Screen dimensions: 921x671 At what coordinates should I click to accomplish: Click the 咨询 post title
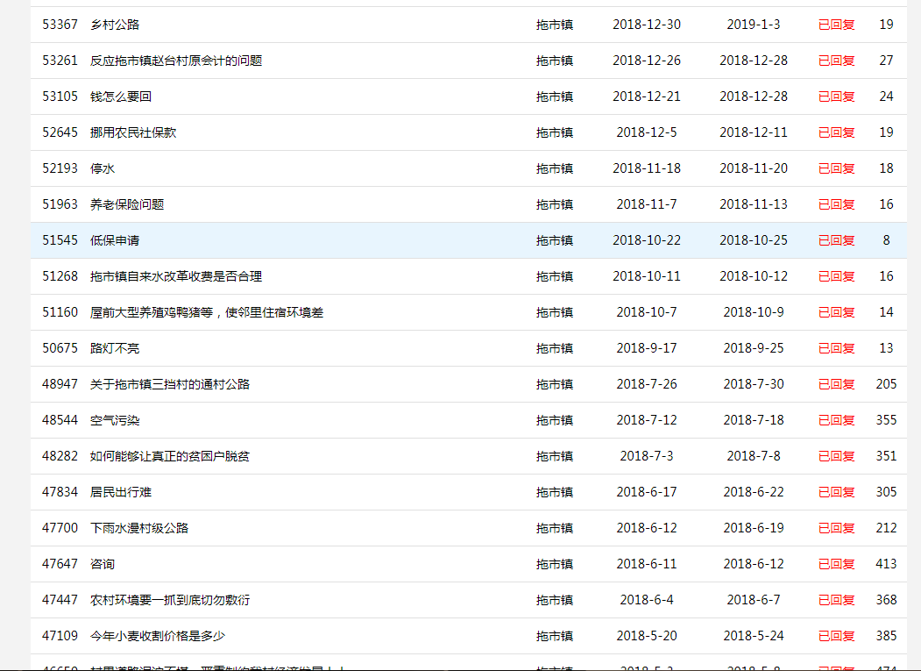pos(103,564)
